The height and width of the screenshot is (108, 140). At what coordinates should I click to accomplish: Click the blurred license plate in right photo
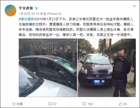(98, 82)
